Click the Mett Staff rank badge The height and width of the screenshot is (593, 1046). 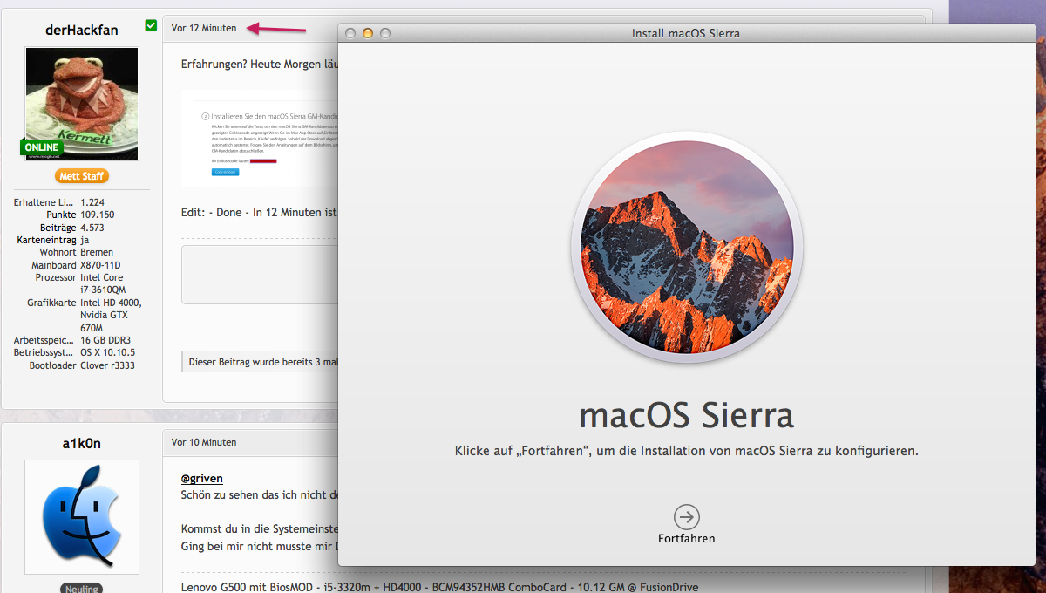point(82,176)
